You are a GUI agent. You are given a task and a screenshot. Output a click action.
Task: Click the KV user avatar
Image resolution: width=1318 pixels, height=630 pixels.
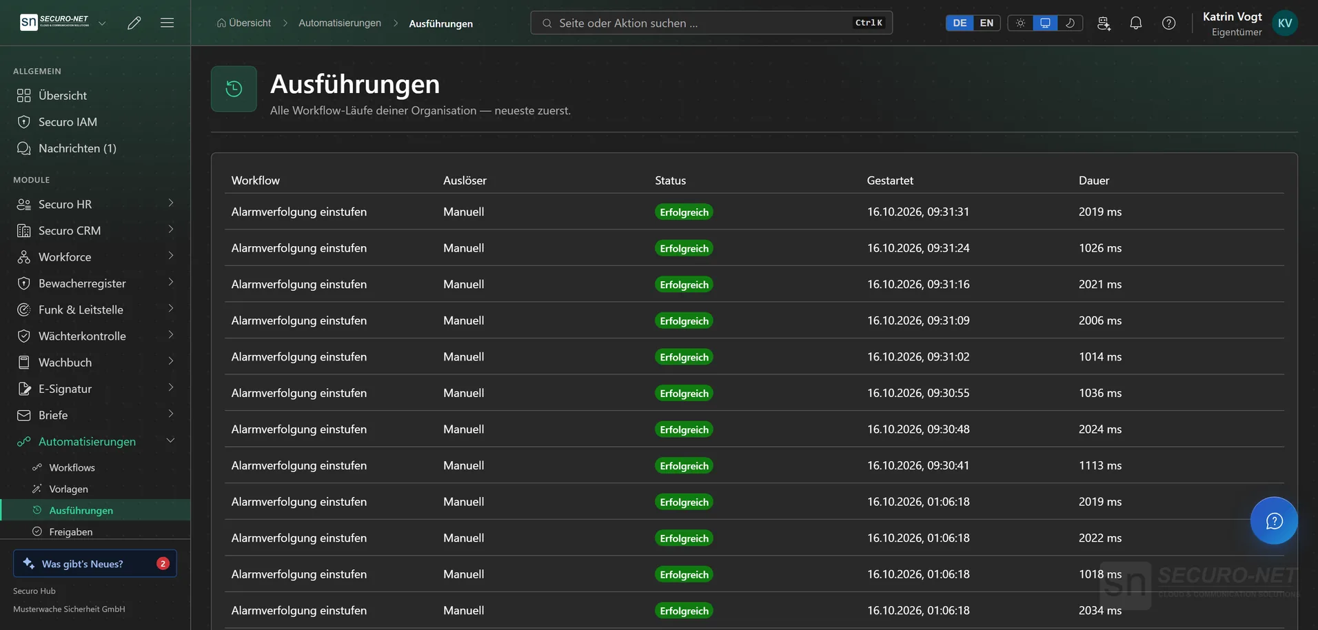point(1285,23)
